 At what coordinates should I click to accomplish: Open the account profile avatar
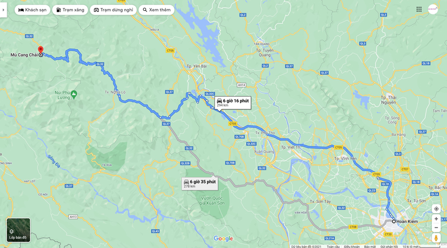point(433,9)
